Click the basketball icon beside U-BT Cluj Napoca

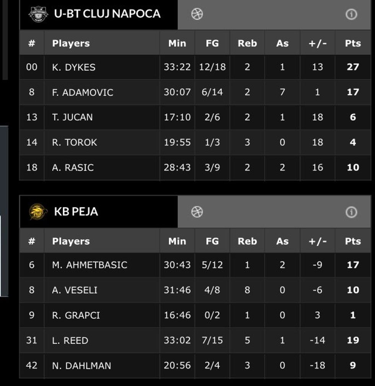[x=197, y=14]
